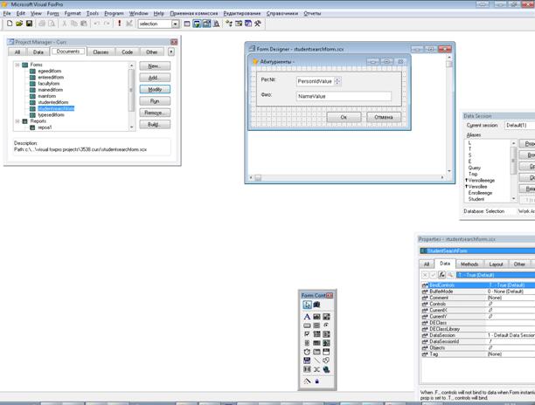Select the Grid control tool
The image size is (535, 405).
(317, 343)
